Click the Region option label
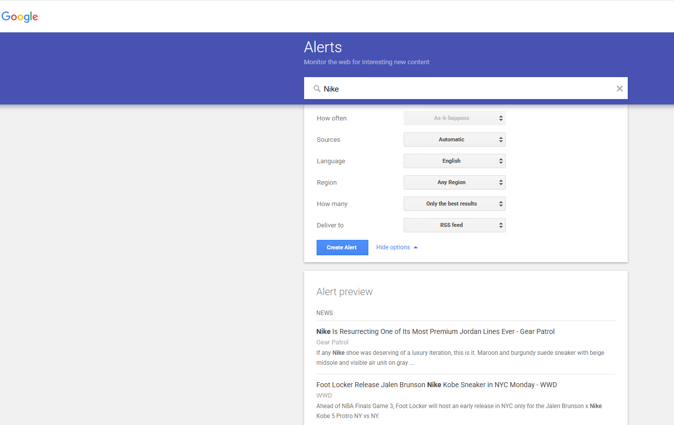 327,183
